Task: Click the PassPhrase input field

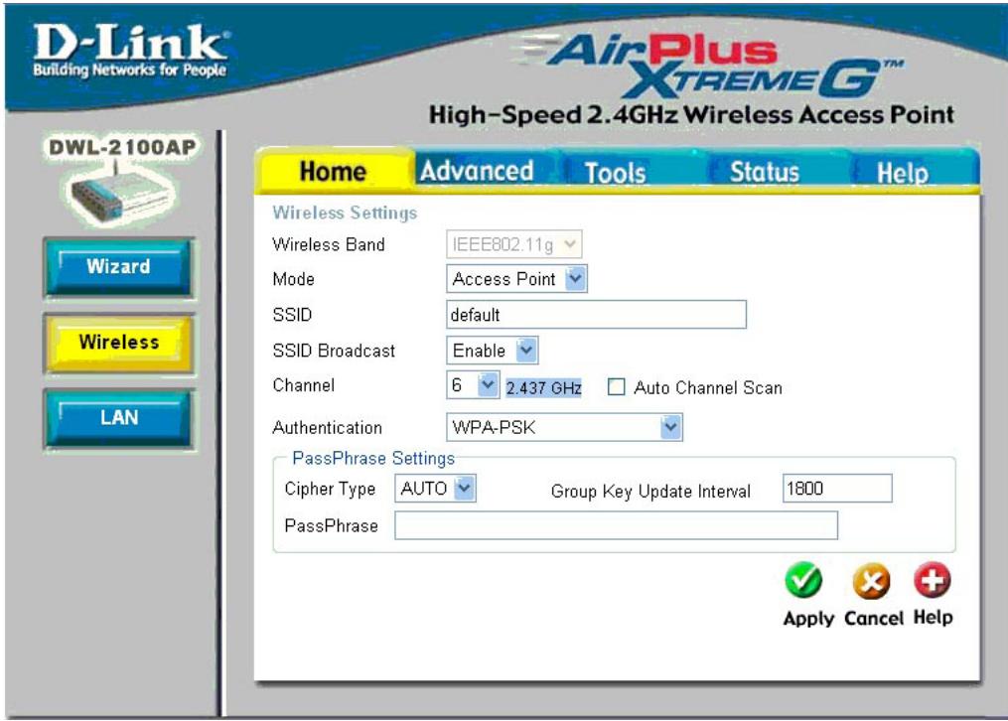Action: point(616,525)
